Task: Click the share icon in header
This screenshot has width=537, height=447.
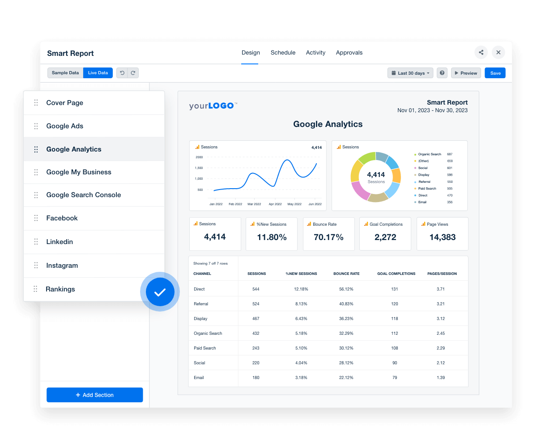Action: tap(481, 52)
